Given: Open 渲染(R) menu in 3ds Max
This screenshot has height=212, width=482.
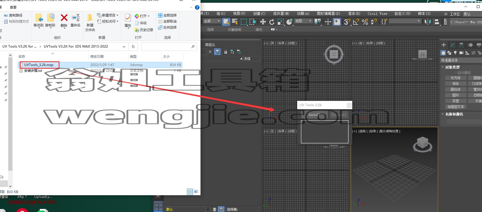Looking at the screenshot, I should pyautogui.click(x=354, y=13).
